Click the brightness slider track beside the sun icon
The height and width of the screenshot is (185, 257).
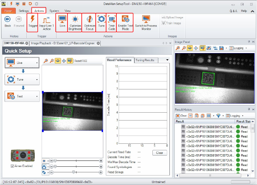(x=76, y=161)
